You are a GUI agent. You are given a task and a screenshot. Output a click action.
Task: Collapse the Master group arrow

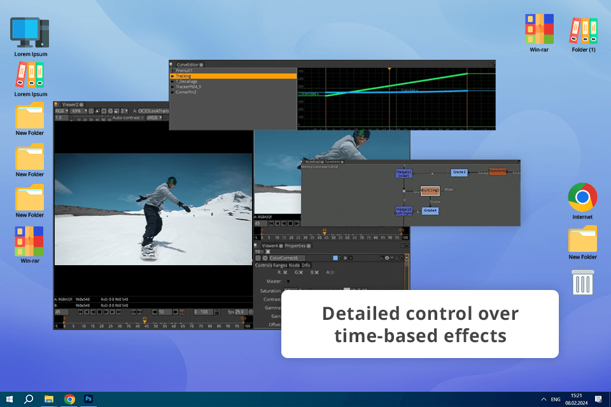click(288, 282)
